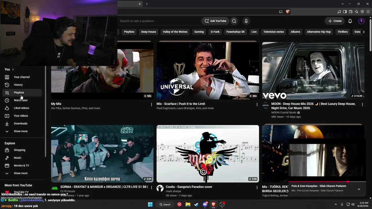Viewport: 372px width, 209px height.
Task: Seek using the miniplayer red progress bar
Action: click(327, 182)
